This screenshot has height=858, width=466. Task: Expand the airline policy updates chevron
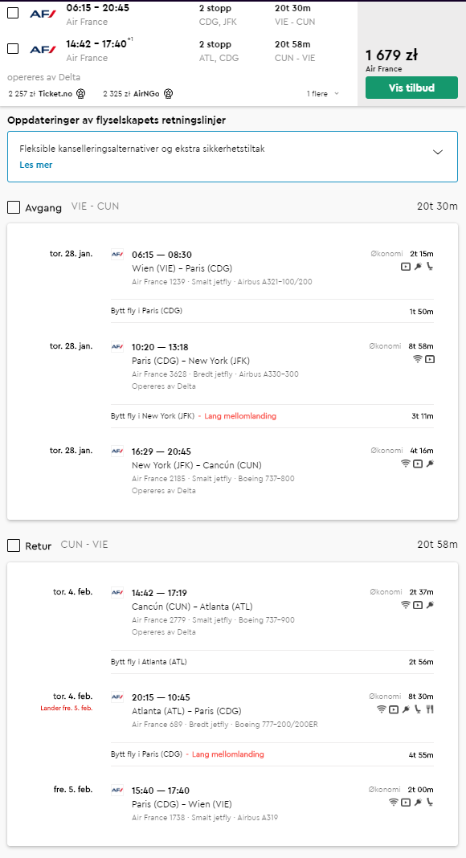point(438,152)
